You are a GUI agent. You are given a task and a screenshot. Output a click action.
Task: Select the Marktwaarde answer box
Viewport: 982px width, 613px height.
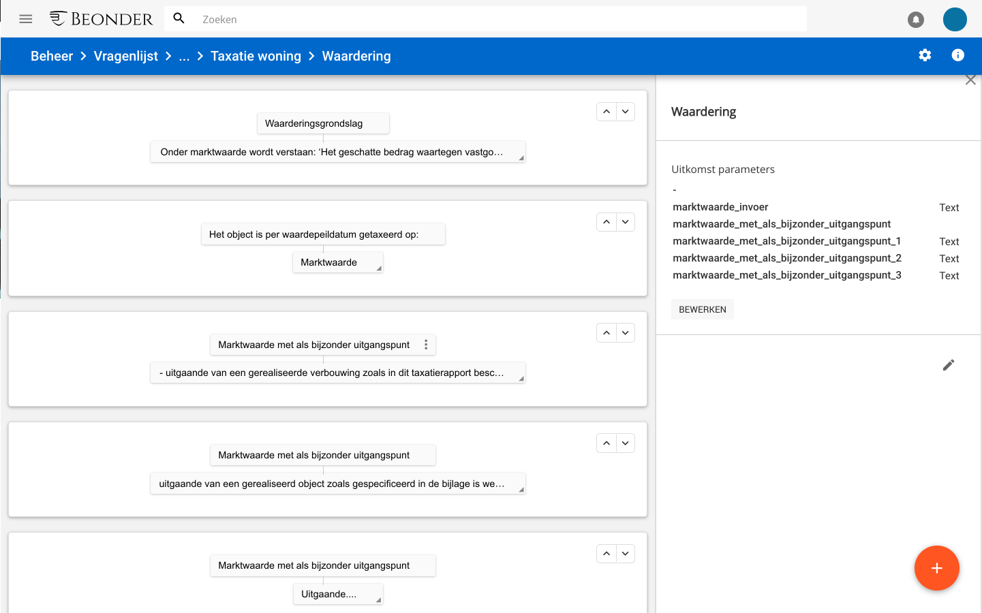pos(337,262)
